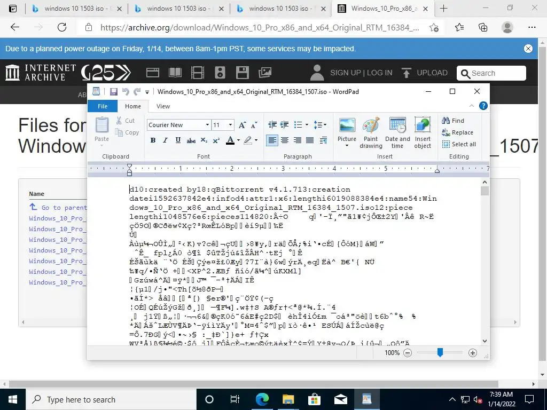Collapse the WordPad ribbon with the chevron
Image resolution: width=547 pixels, height=410 pixels.
click(x=471, y=106)
